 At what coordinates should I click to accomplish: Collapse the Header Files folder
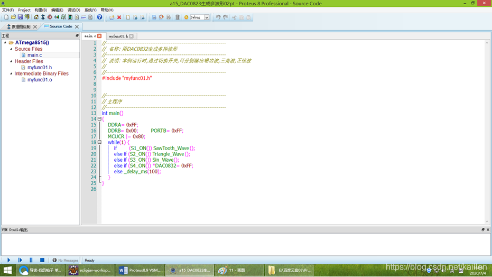11,61
